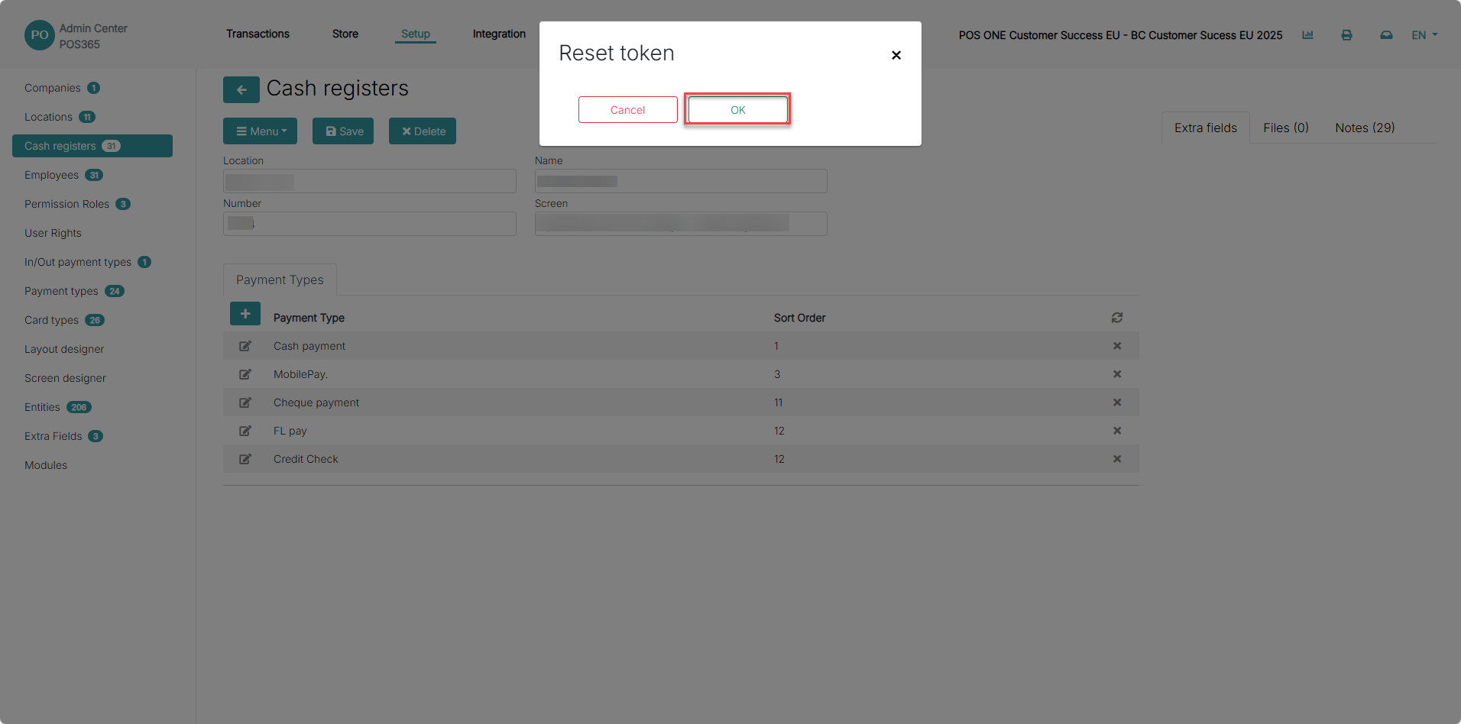This screenshot has width=1461, height=724.
Task: Open the Integration menu
Action: [x=499, y=34]
